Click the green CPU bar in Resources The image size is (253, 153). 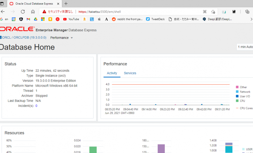pos(93,150)
